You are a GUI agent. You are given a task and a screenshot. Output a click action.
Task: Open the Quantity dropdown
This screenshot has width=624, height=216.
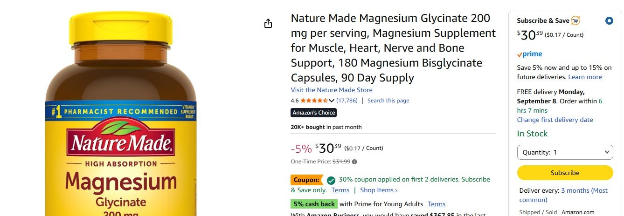tap(565, 152)
